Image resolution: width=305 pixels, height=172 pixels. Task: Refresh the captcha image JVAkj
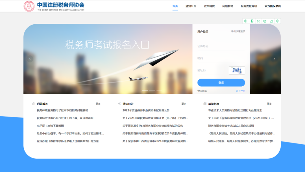237,70
